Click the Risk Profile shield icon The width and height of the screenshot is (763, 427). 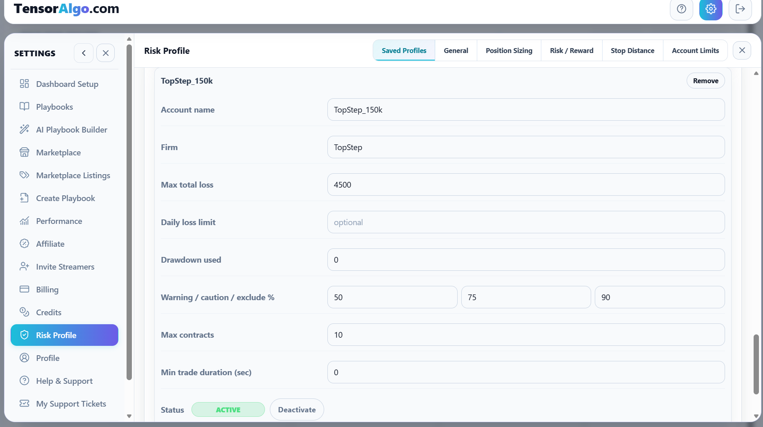pyautogui.click(x=24, y=335)
